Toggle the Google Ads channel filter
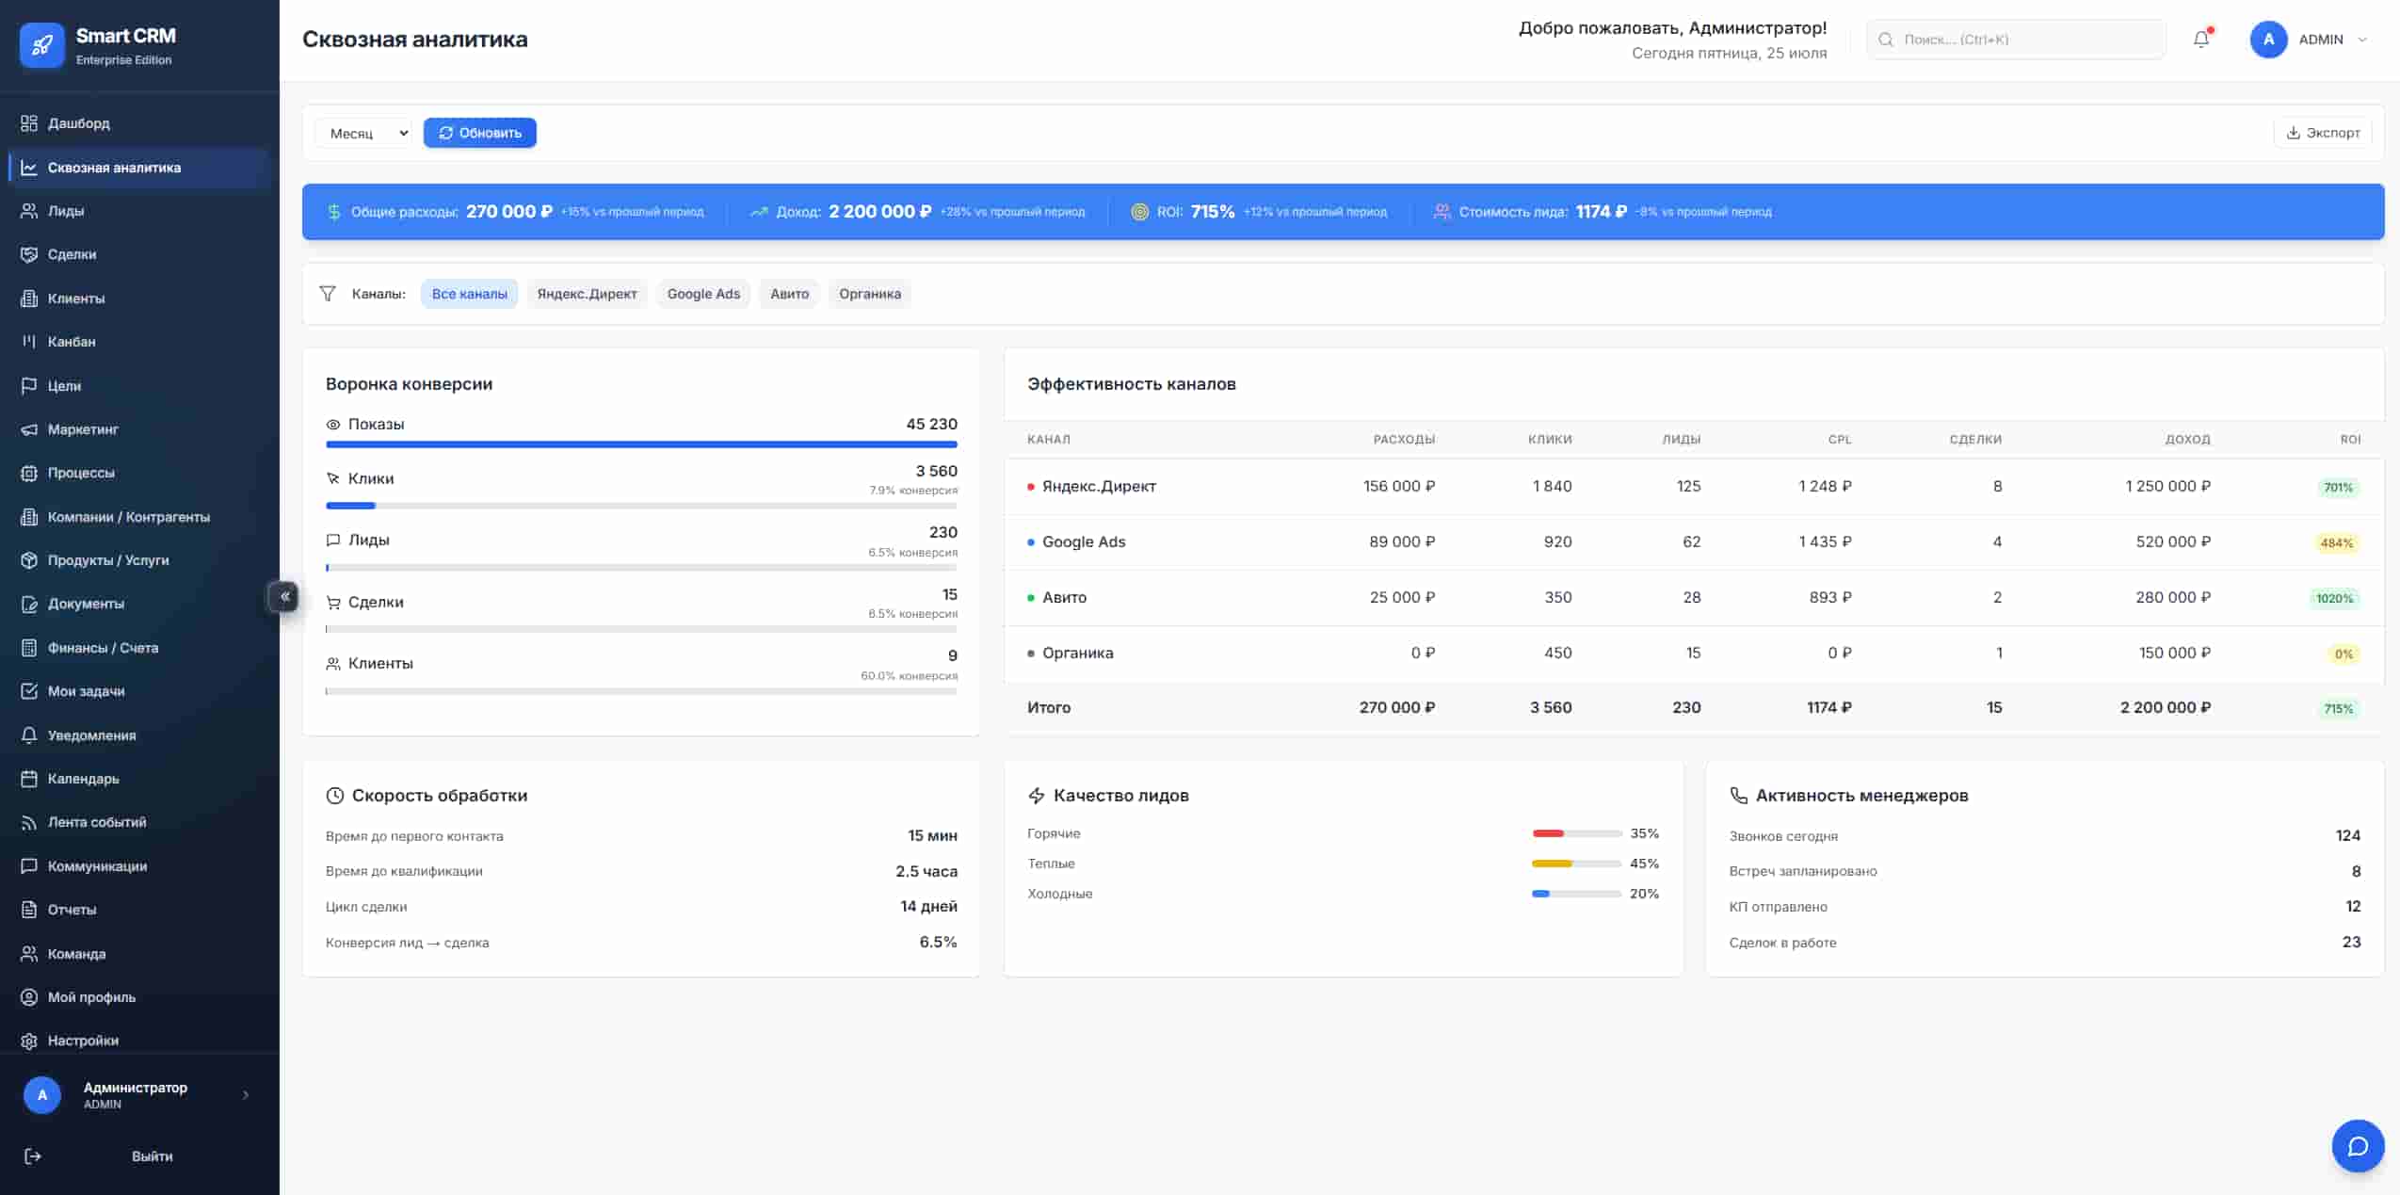Viewport: 2400px width, 1195px height. coord(703,294)
